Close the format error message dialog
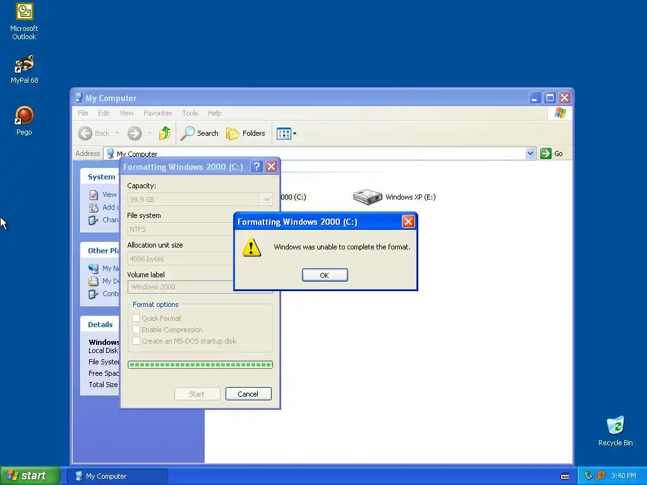The width and height of the screenshot is (647, 485). (x=408, y=222)
